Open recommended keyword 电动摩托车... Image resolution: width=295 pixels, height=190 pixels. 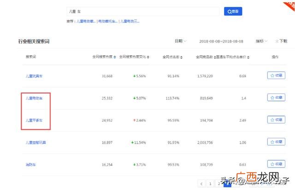point(108,21)
